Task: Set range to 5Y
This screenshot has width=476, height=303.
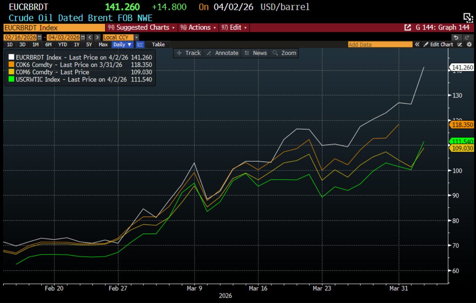Action: coord(89,44)
